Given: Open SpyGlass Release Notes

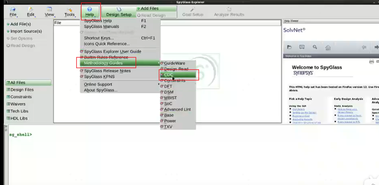Looking at the screenshot, I should coord(120,71).
